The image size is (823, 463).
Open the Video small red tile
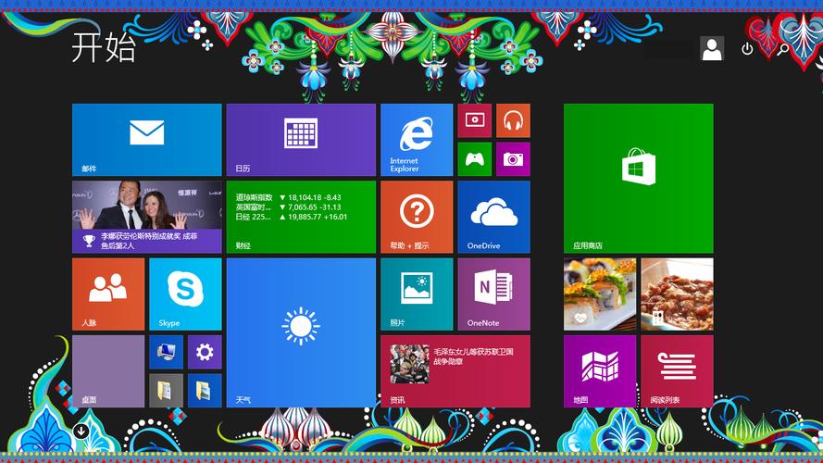(x=475, y=120)
